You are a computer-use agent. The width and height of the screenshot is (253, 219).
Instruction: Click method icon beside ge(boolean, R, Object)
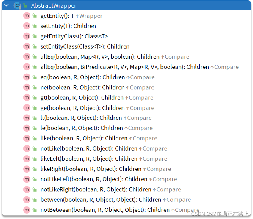(27, 108)
